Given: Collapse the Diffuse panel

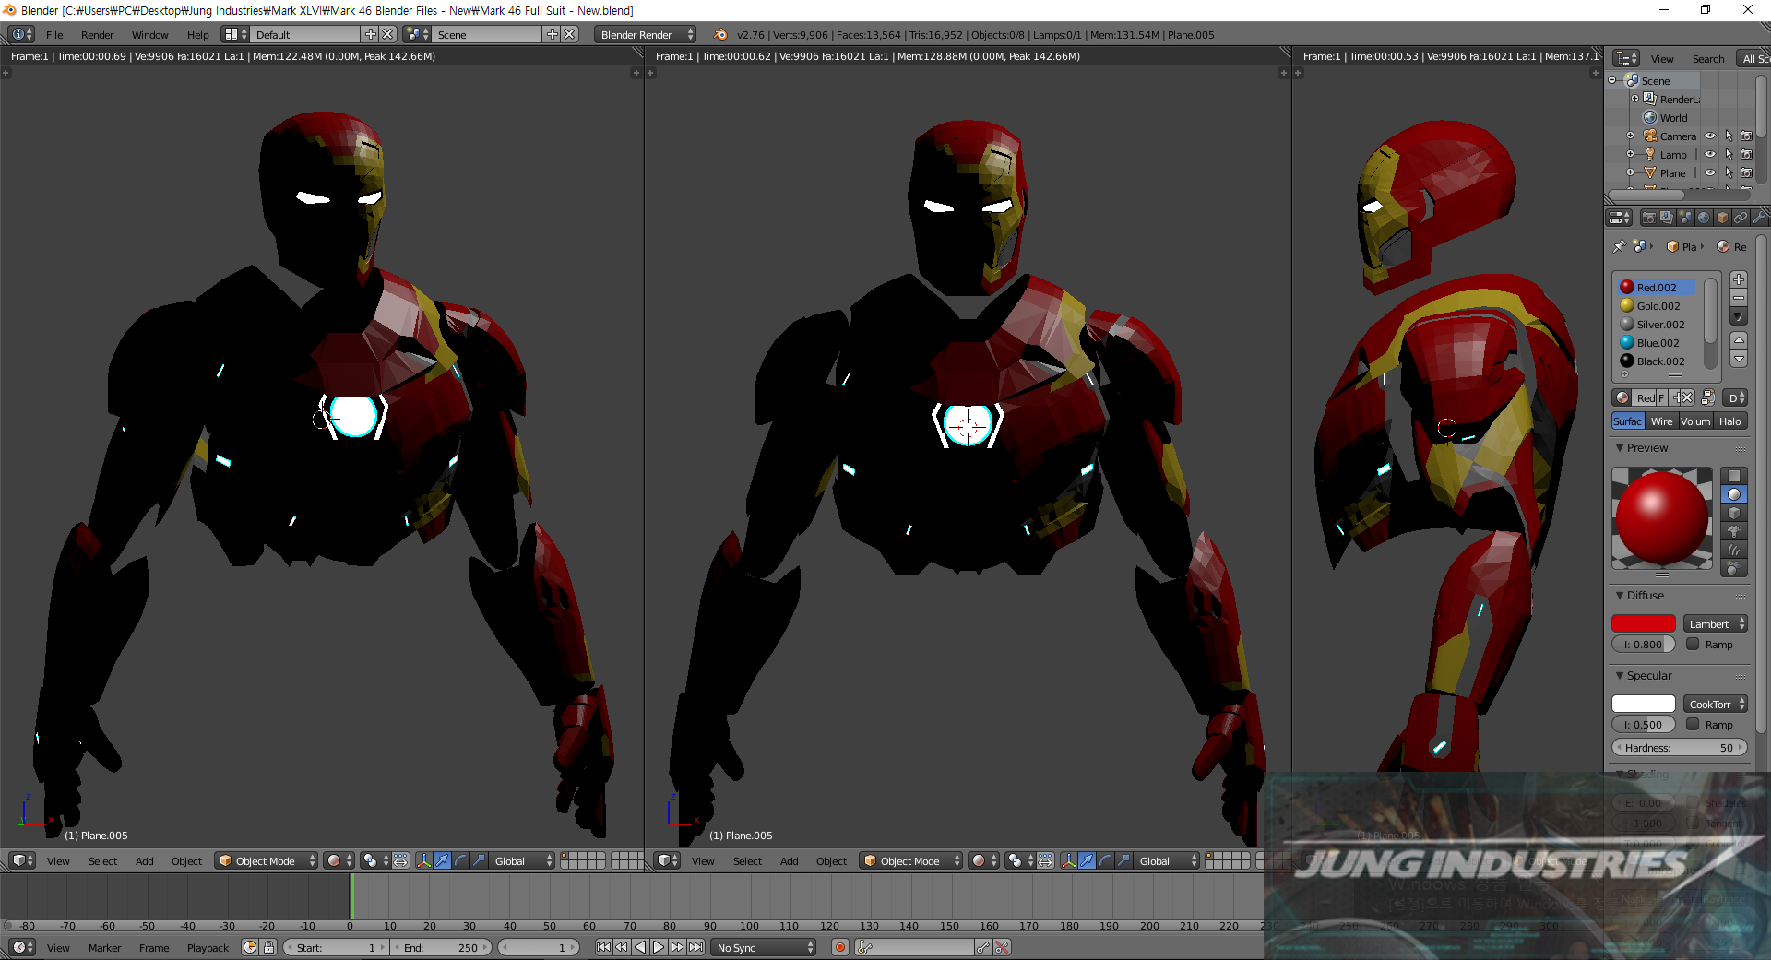Looking at the screenshot, I should coord(1620,595).
